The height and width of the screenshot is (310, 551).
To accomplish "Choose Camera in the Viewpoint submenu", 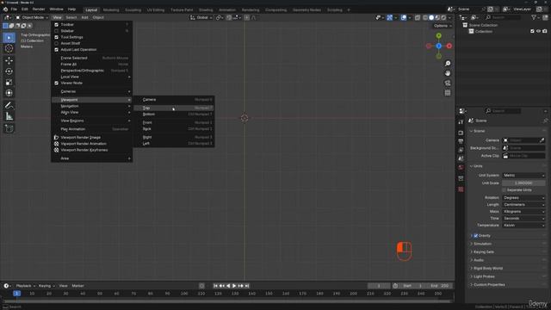I will [x=174, y=100].
